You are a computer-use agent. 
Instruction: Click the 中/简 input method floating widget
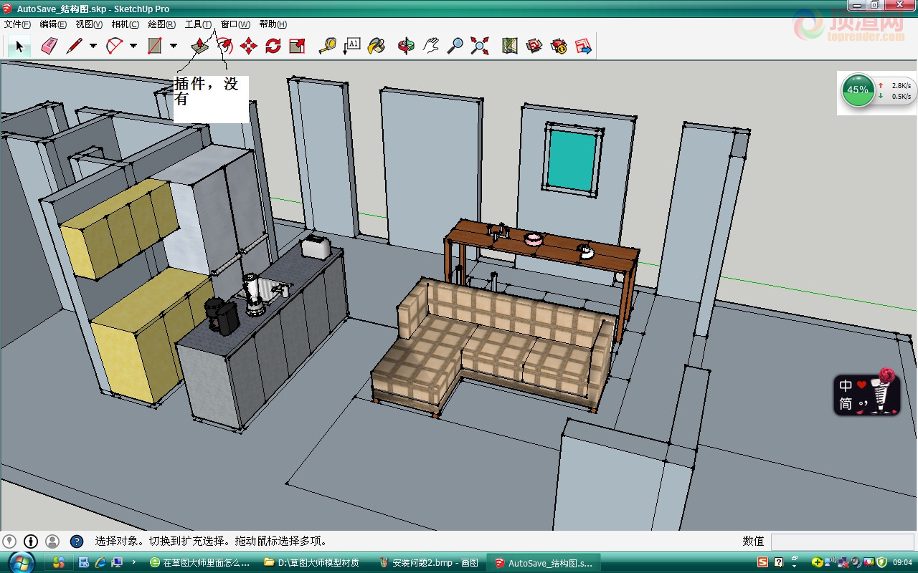867,393
